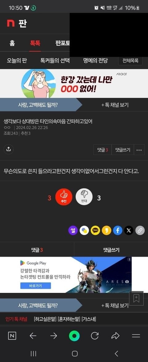Share the post to Facebook
Image resolution: width=148 pixels, height=362 pixels.
[x=117, y=231]
